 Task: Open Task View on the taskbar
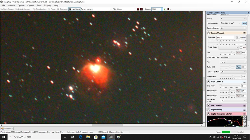[72, 137]
